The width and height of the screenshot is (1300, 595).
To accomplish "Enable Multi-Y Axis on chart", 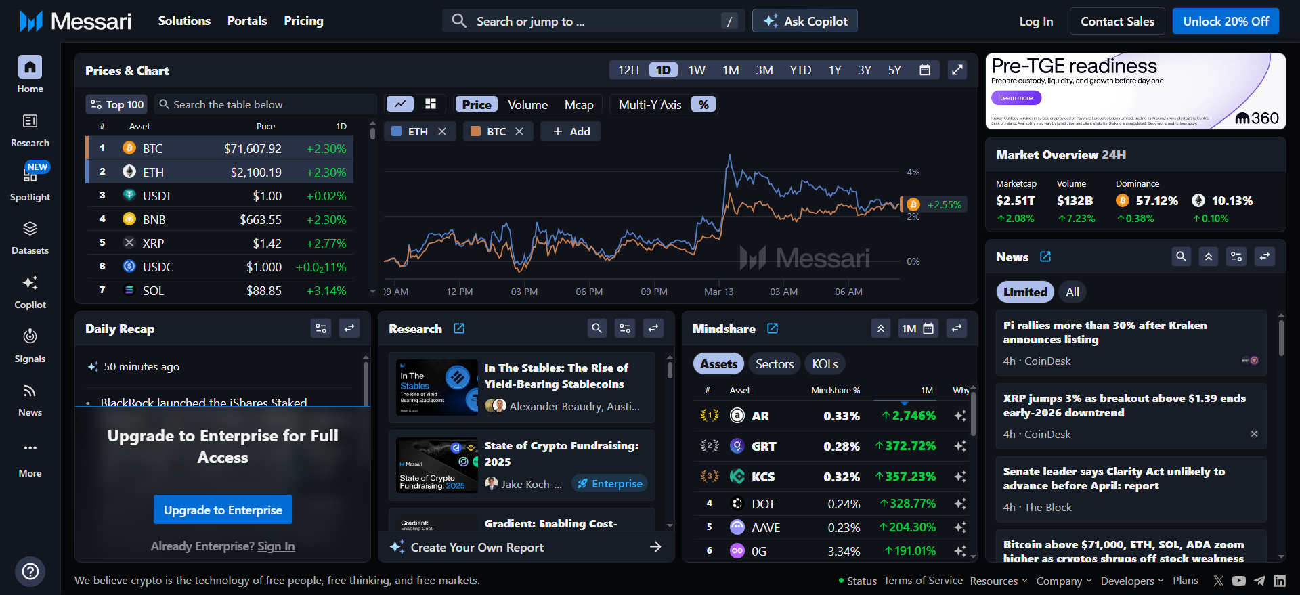I will coord(650,104).
